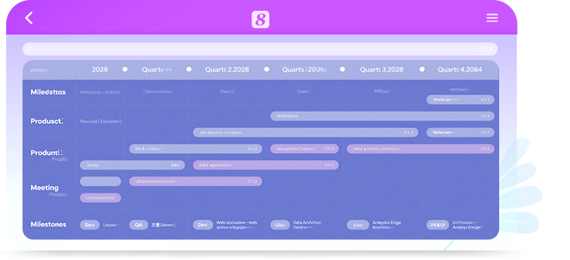This screenshot has height=260, width=570.
Task: Click the back arrow in purple header
Action: click(x=29, y=18)
